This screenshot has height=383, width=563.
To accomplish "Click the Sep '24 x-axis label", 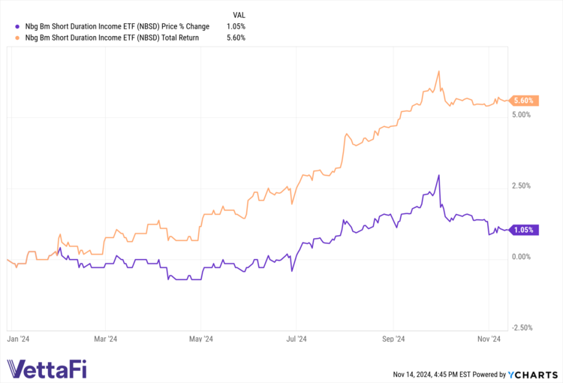I will pyautogui.click(x=393, y=339).
